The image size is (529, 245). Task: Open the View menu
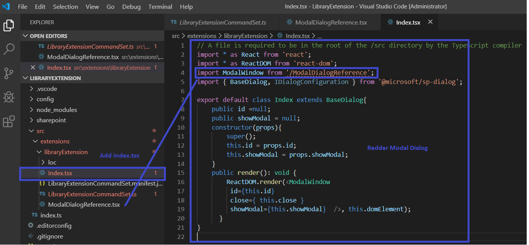click(x=92, y=7)
